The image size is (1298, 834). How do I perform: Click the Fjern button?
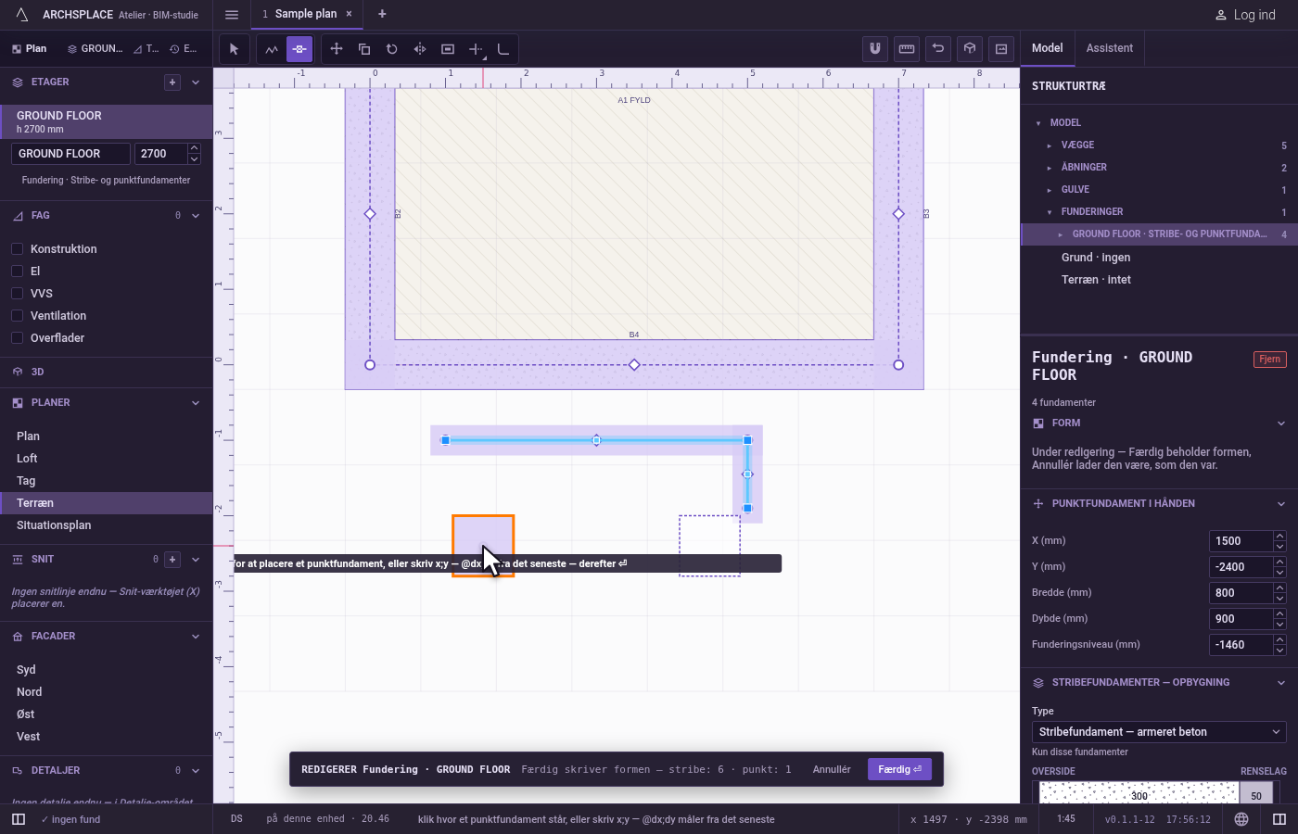[1270, 360]
